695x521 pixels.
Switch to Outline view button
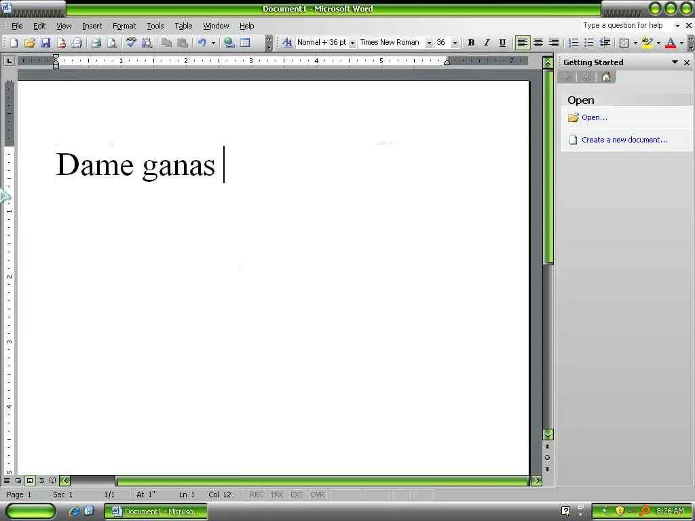tap(41, 480)
